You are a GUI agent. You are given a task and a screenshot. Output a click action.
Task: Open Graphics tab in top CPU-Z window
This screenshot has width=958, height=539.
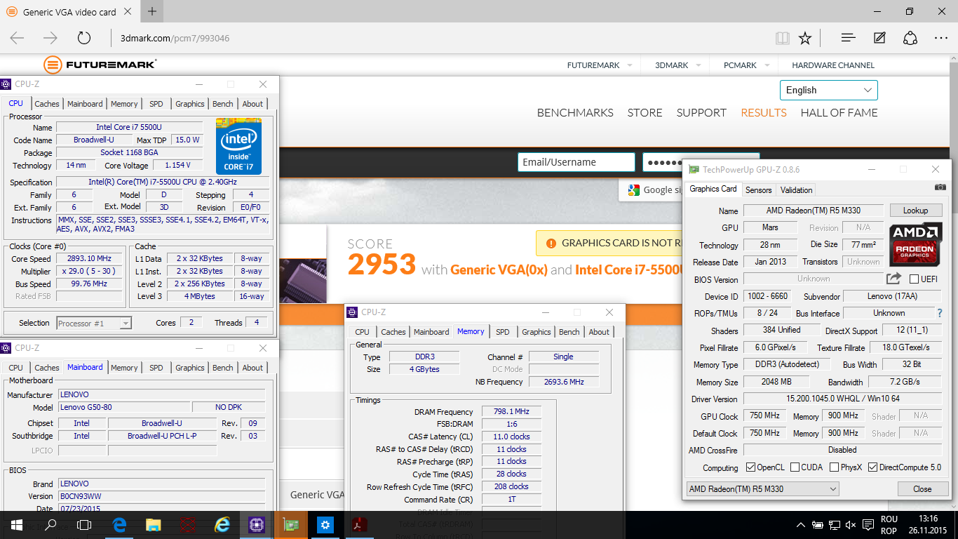(x=190, y=104)
